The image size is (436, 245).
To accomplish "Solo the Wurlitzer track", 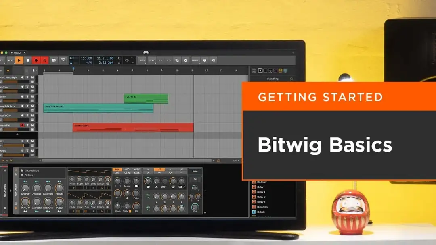I will click(x=27, y=87).
